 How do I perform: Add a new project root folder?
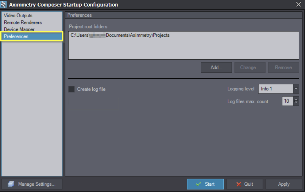[216, 67]
